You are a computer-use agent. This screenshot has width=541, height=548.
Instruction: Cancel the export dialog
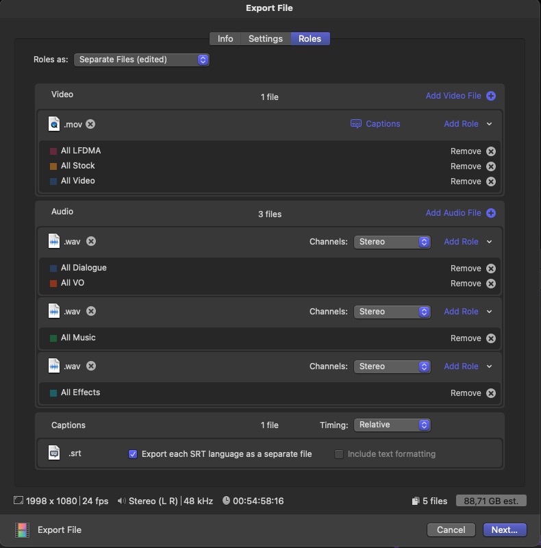pyautogui.click(x=451, y=530)
